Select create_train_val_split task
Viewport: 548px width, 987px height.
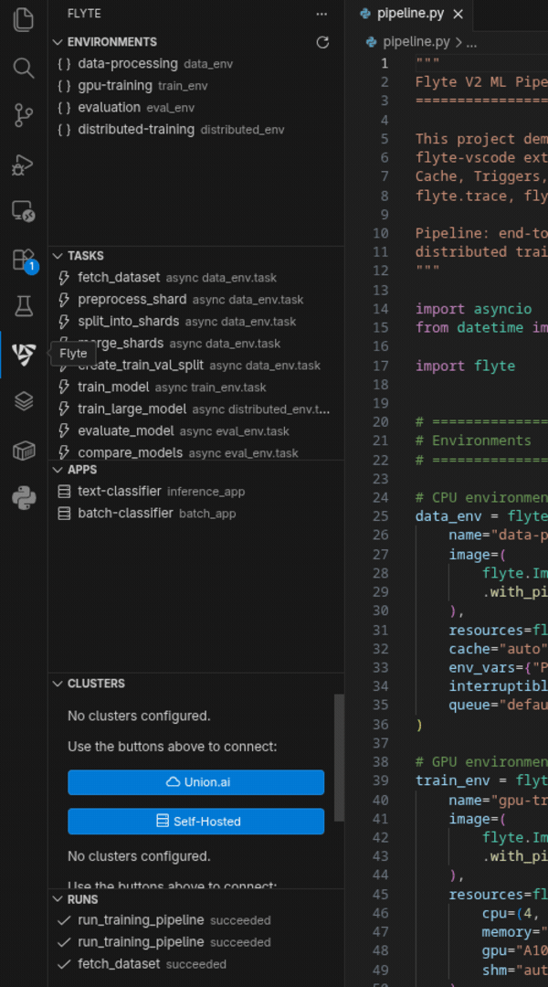[x=196, y=365]
